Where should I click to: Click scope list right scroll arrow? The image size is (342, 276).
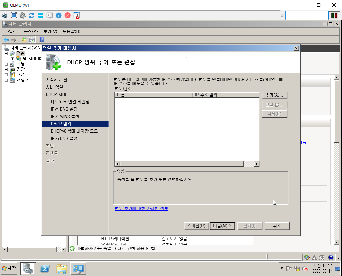(x=257, y=164)
